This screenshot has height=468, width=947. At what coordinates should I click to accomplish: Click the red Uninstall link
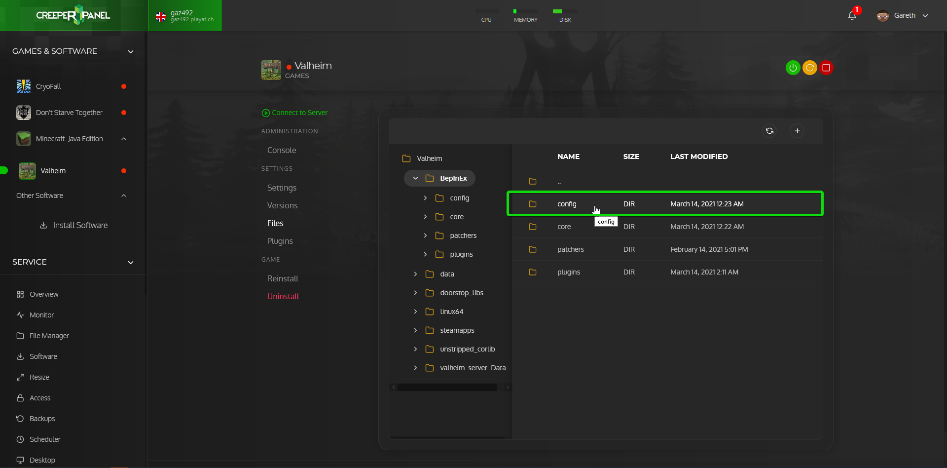pyautogui.click(x=283, y=296)
